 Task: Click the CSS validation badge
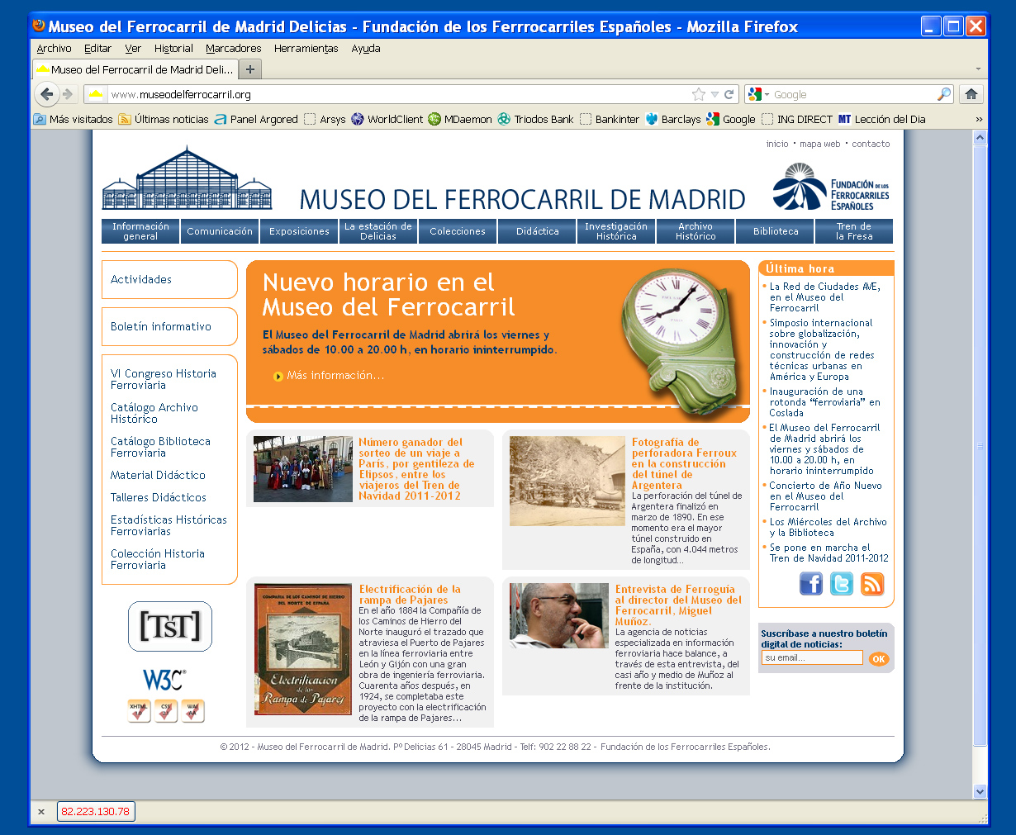click(x=166, y=710)
